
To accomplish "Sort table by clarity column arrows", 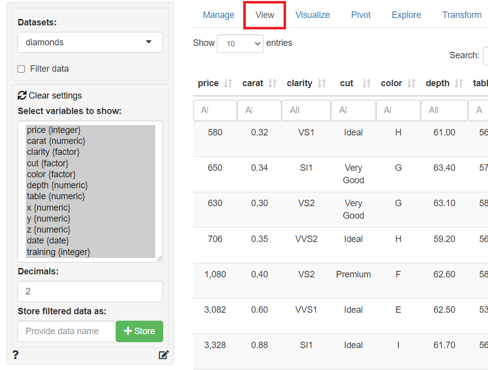I will [x=322, y=83].
